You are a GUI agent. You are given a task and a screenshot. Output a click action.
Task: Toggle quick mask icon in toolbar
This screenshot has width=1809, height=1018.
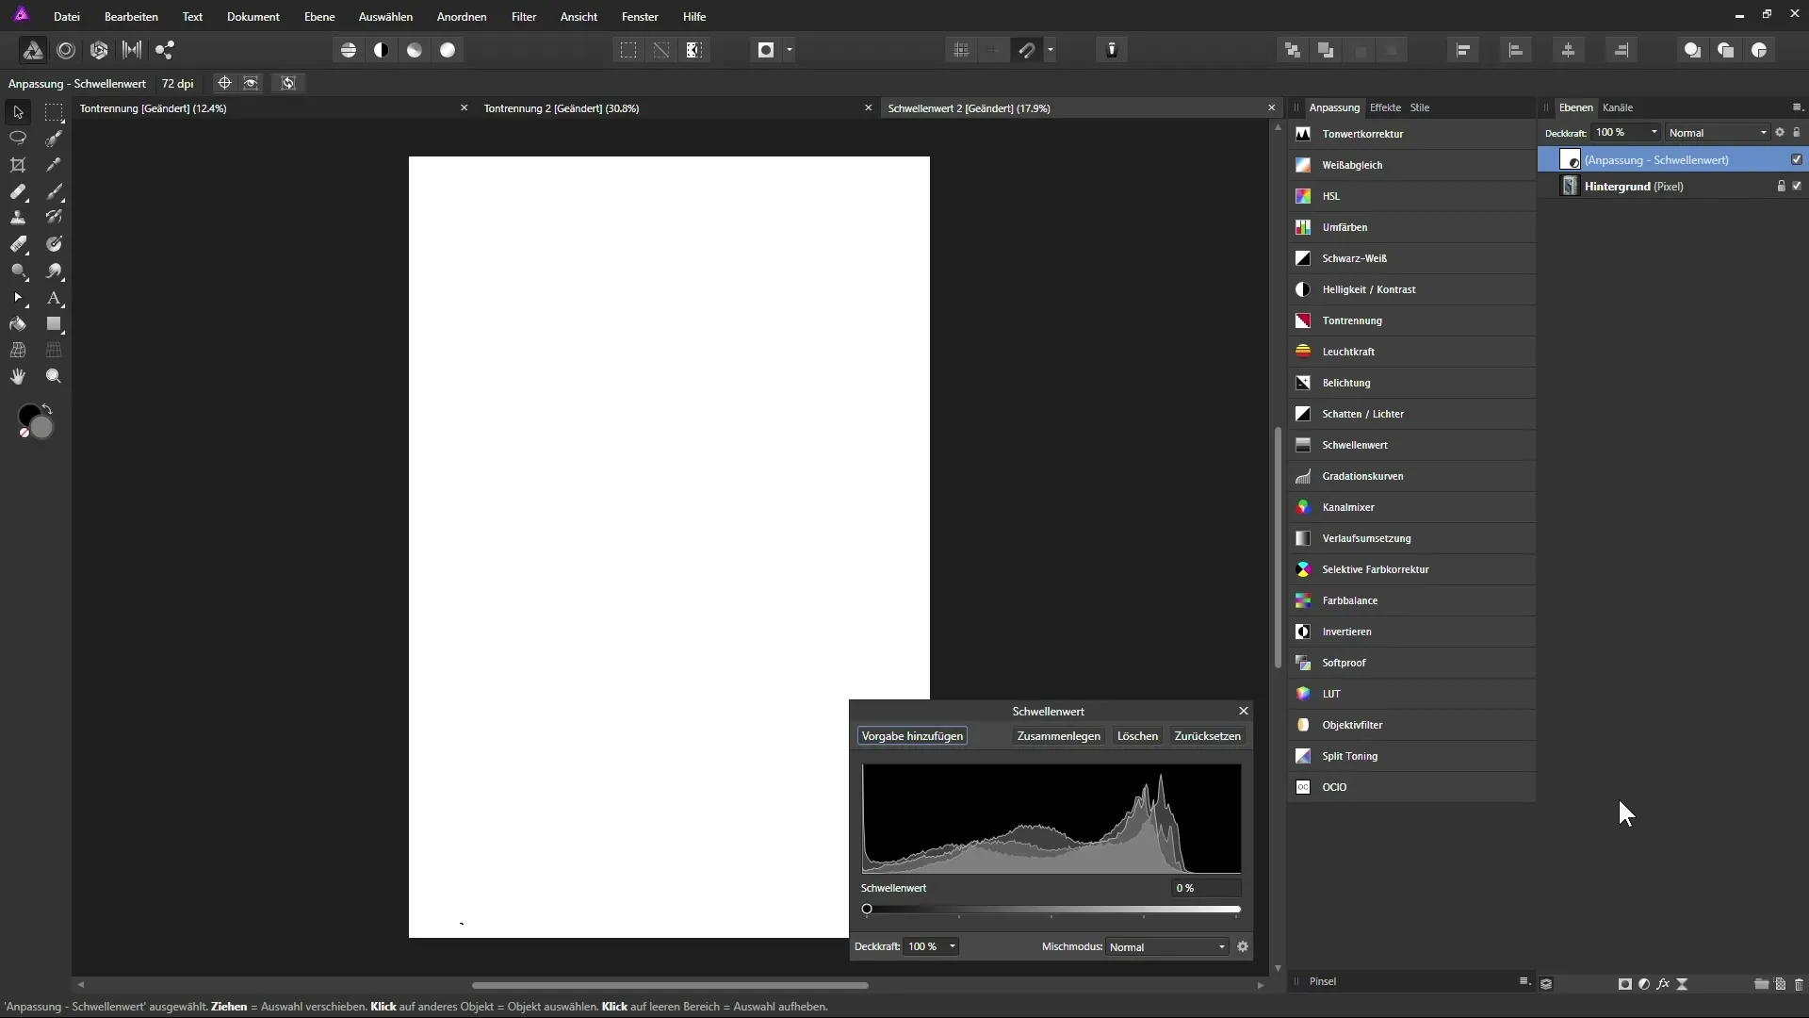pyautogui.click(x=766, y=50)
